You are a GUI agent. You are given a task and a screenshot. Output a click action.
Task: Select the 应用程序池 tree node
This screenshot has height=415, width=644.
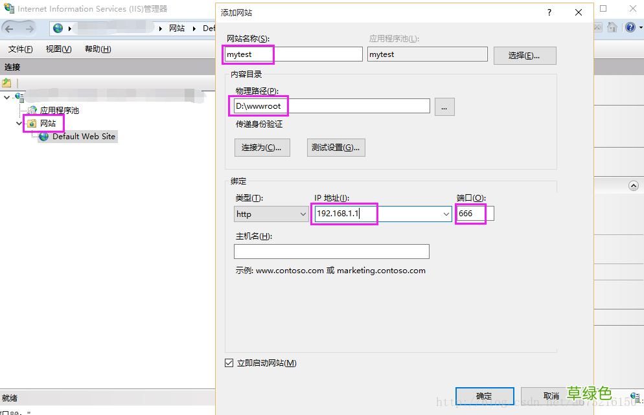pos(60,111)
